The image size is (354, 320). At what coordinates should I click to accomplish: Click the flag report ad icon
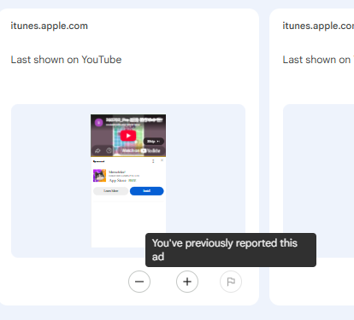231,282
